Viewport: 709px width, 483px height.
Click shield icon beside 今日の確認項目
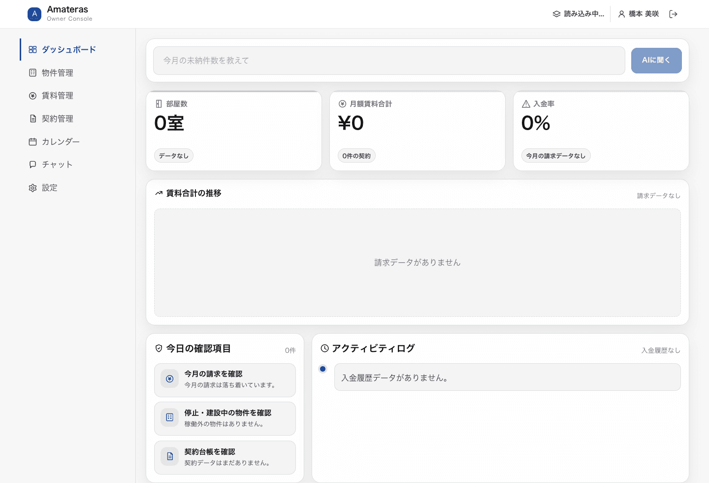[x=159, y=348]
